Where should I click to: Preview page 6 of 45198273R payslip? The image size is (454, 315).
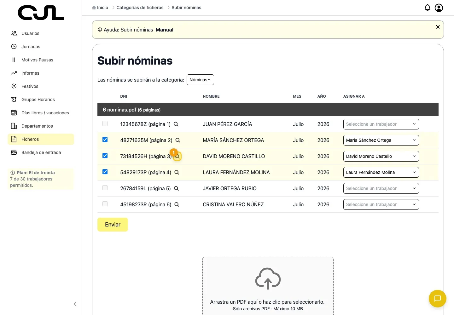pos(177,204)
